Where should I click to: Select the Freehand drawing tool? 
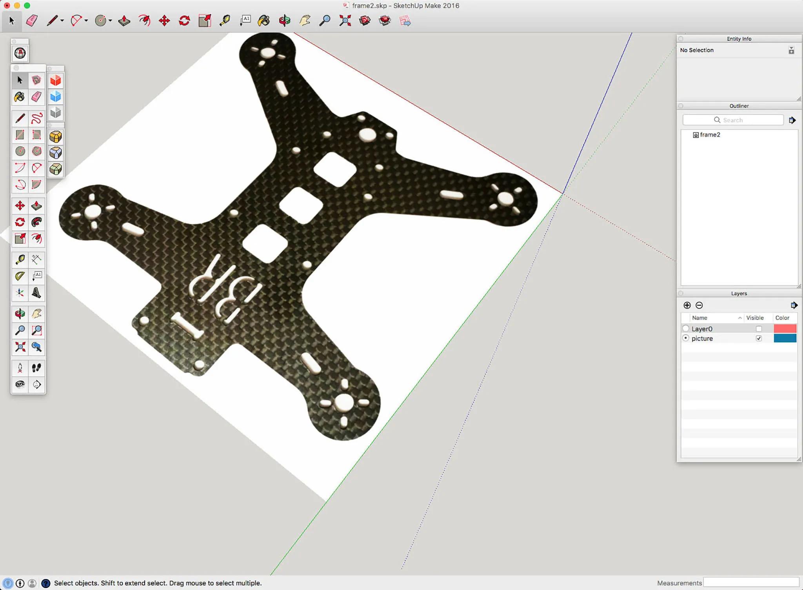(x=36, y=118)
